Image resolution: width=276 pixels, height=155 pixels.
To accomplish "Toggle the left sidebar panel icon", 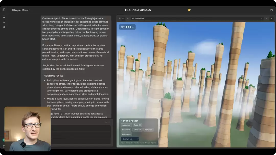I will 4,10.
